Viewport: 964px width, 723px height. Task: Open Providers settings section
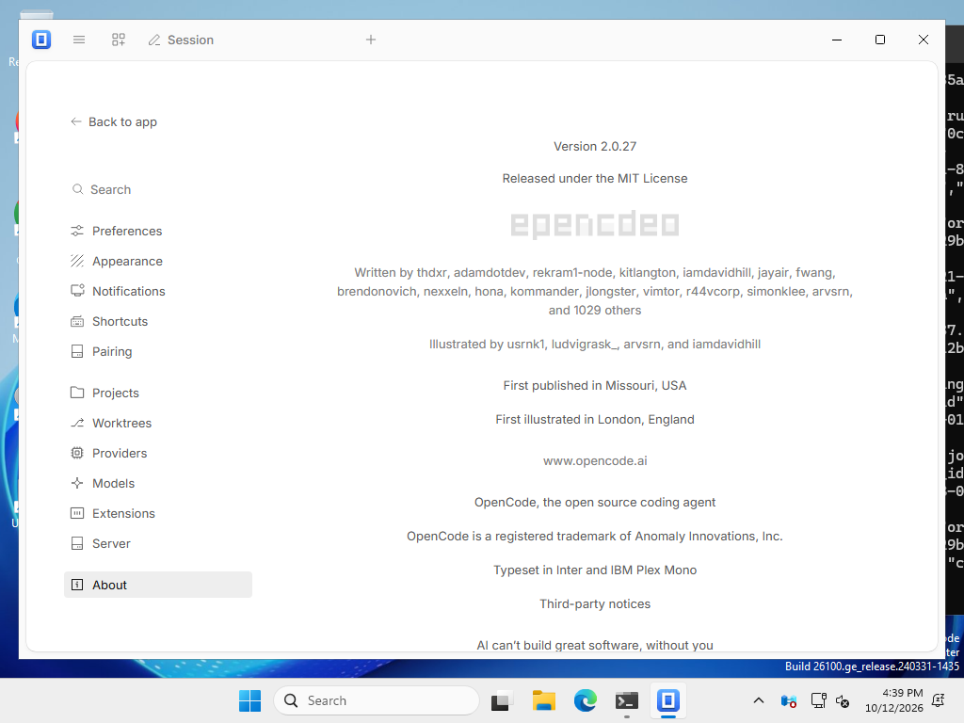158,453
